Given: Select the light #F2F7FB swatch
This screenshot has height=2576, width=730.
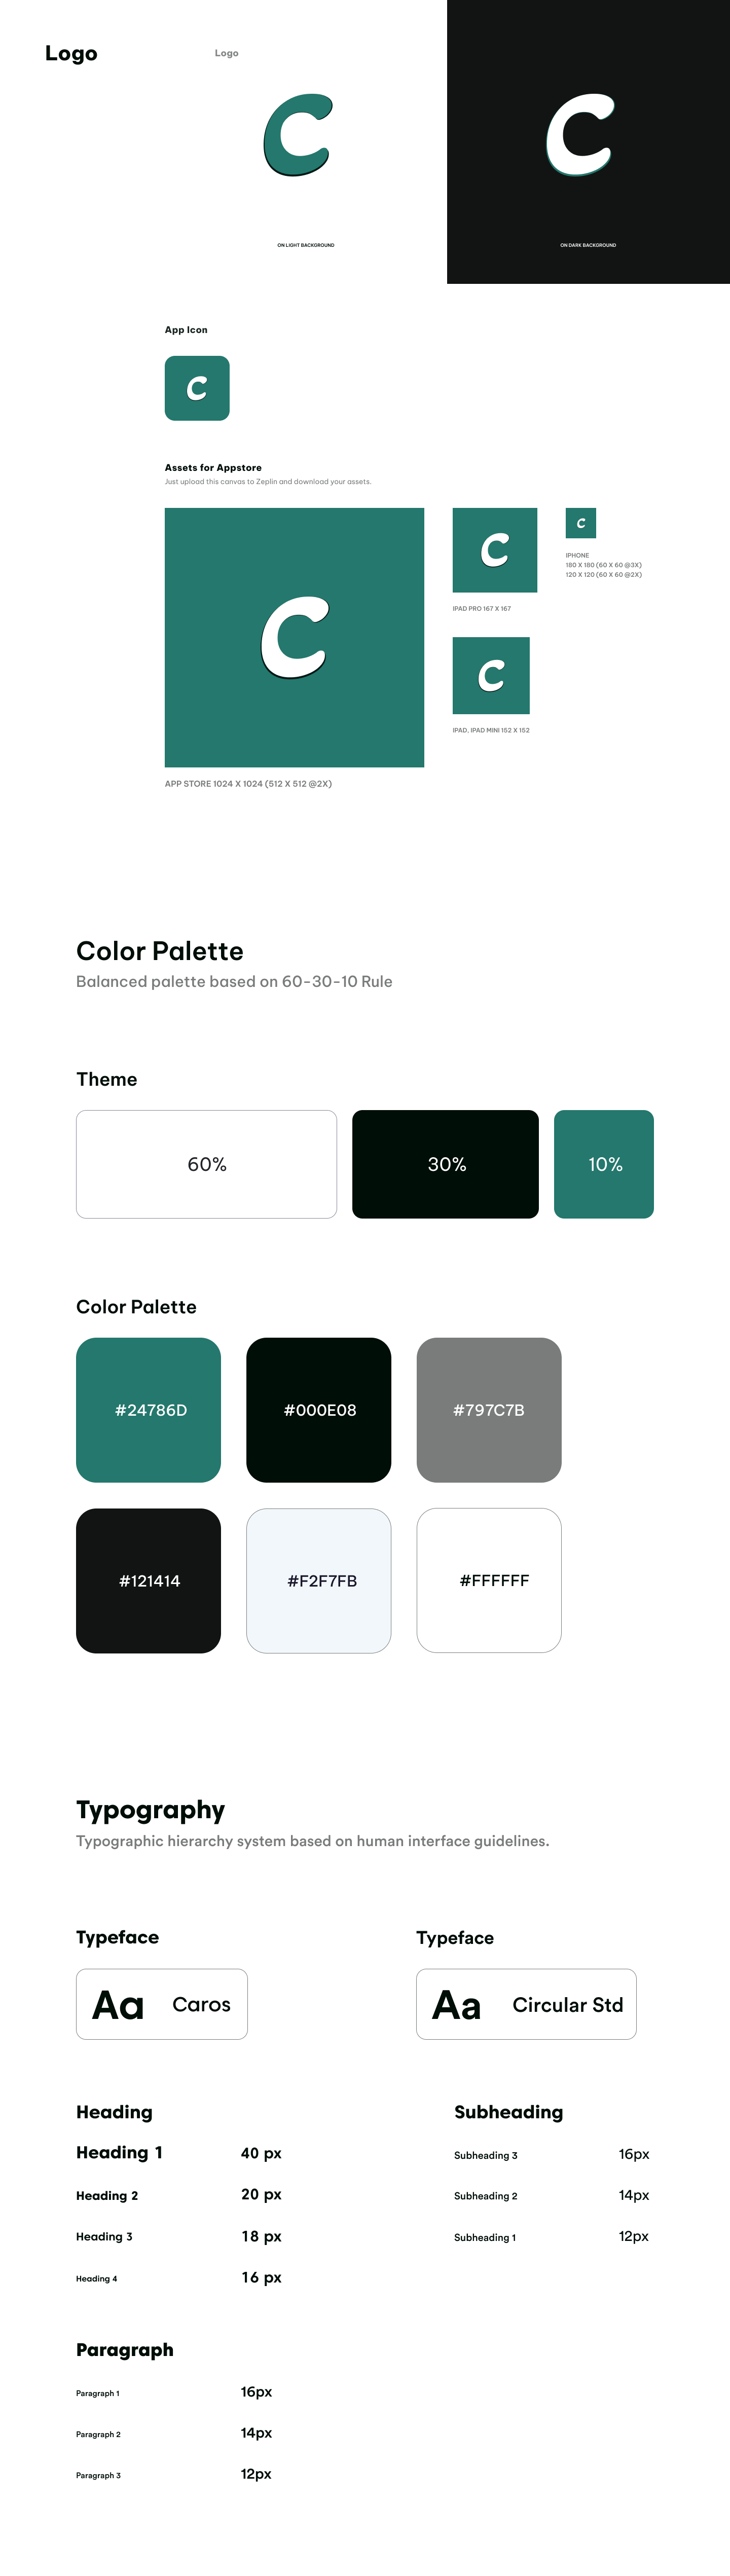Looking at the screenshot, I should click(318, 1580).
